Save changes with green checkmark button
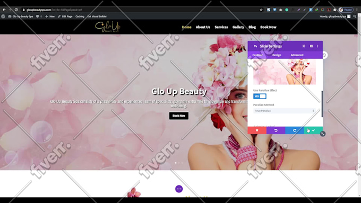The width and height of the screenshot is (361, 203). (313, 130)
